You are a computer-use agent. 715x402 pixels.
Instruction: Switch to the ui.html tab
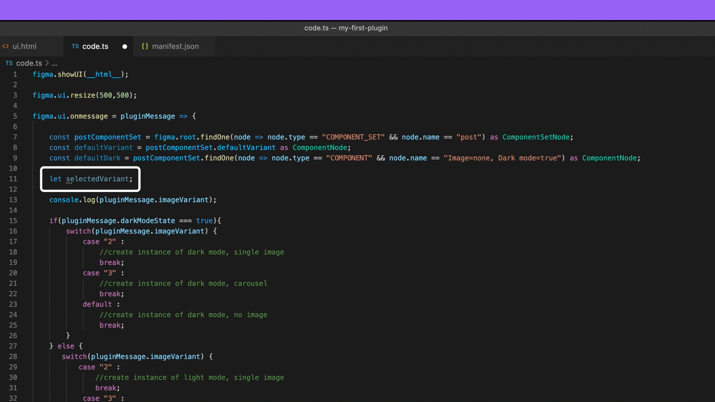coord(25,46)
